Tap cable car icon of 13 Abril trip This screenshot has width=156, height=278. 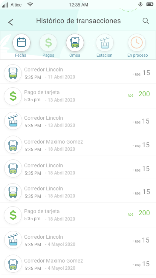pos(13,121)
